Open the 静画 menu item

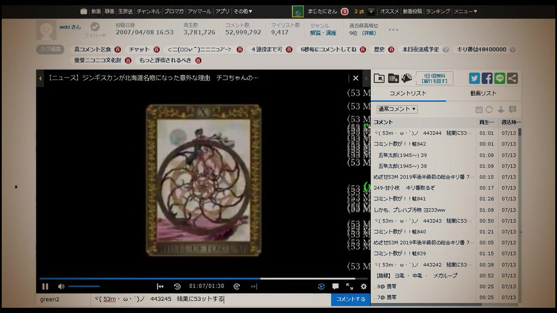point(110,12)
